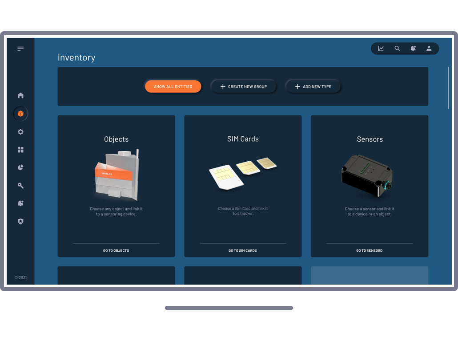
Task: Click Create New Group button
Action: tap(243, 87)
